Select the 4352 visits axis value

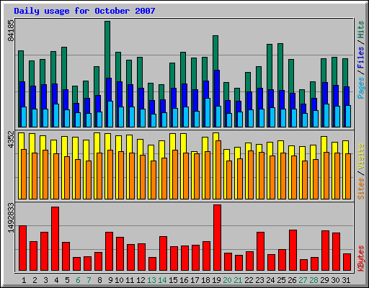(11, 139)
